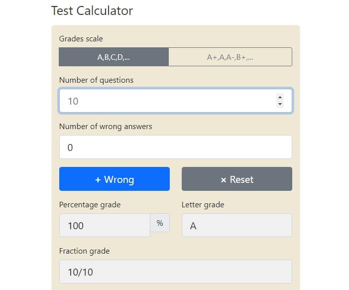Image resolution: width=349 pixels, height=290 pixels.
Task: Click the Percentage grade label text
Action: 90,205
